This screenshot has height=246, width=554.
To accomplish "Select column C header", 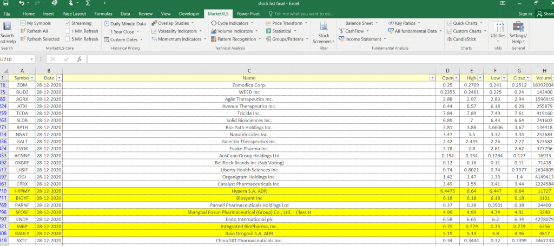I will (x=249, y=71).
